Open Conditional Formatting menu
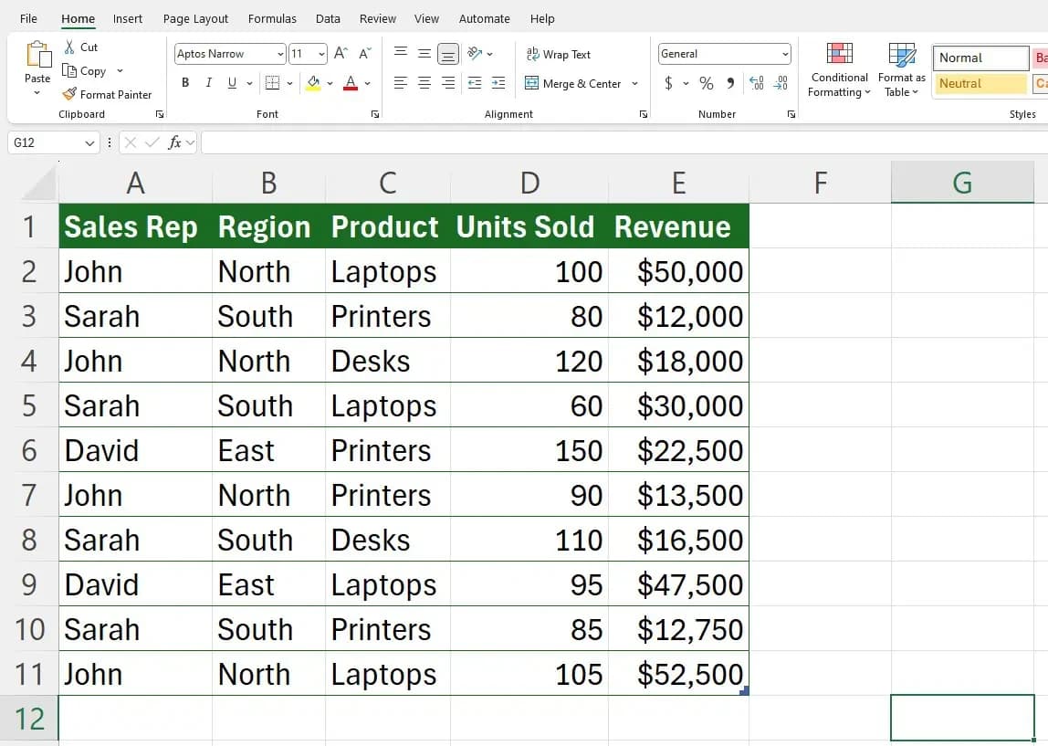Image resolution: width=1048 pixels, height=746 pixels. pyautogui.click(x=840, y=70)
